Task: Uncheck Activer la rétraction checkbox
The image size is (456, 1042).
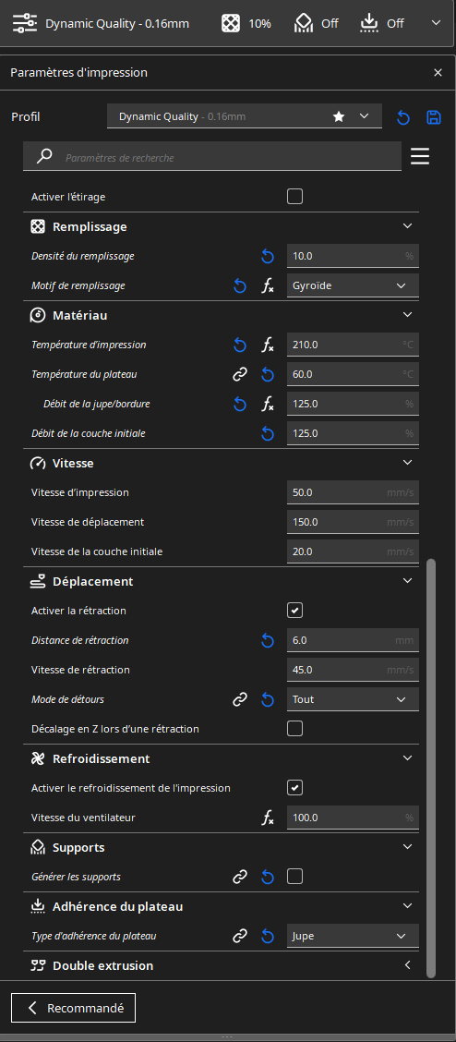Action: click(x=294, y=610)
